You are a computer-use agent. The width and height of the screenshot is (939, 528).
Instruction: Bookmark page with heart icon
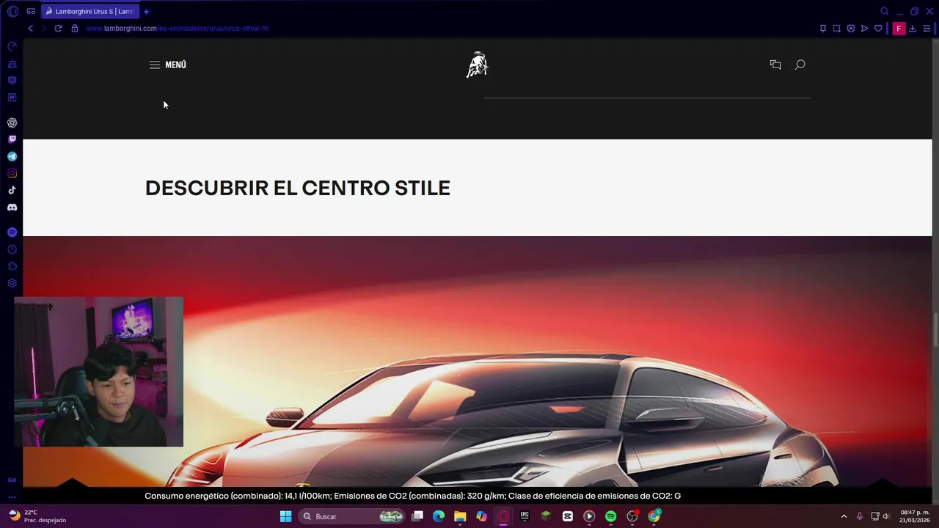coord(878,29)
